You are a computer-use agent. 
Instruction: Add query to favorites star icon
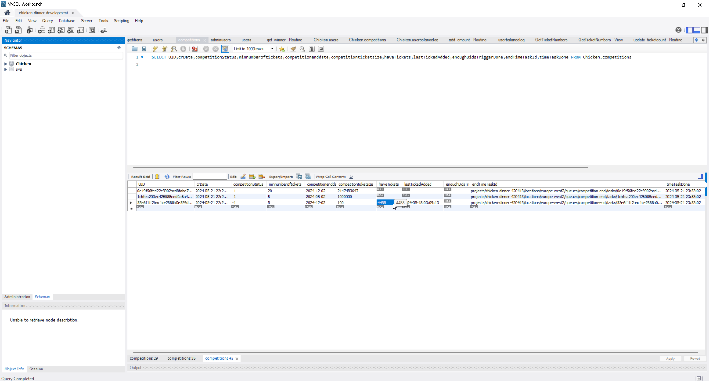pos(282,49)
